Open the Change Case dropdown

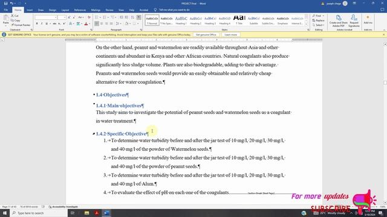click(x=80, y=17)
